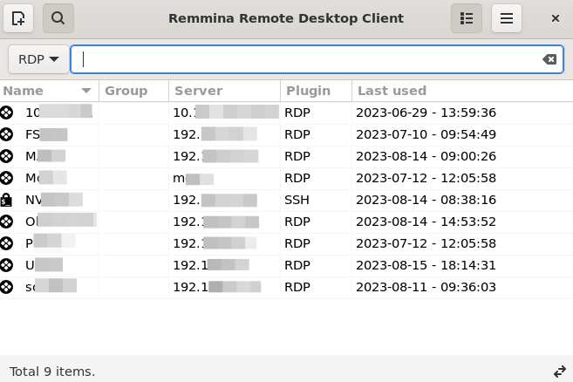Sort by the Last used column
Screen dimensions: 573x382
pyautogui.click(x=462, y=91)
